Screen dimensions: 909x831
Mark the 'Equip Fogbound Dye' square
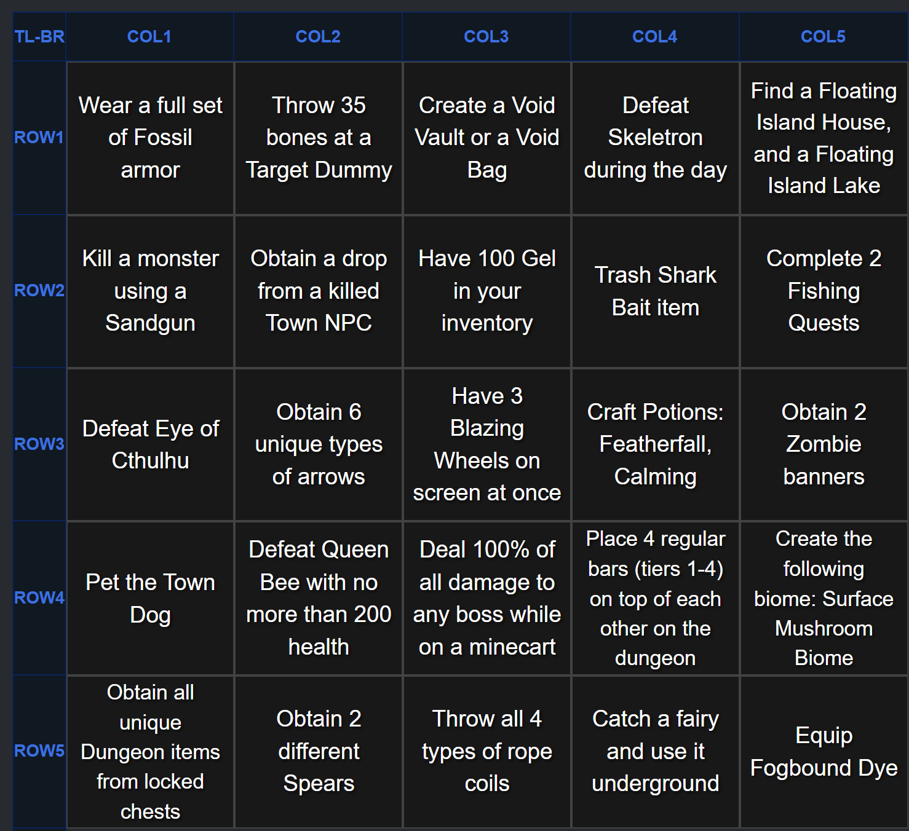point(824,752)
